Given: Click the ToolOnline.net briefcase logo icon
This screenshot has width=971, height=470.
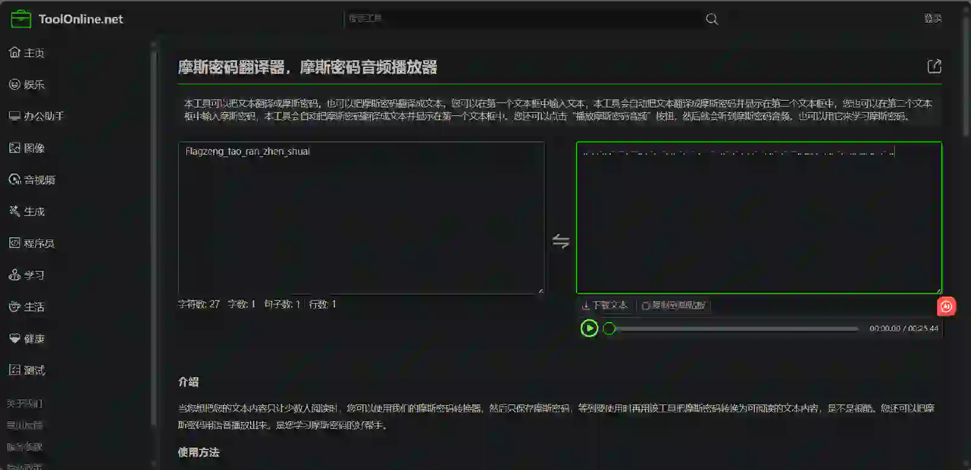Looking at the screenshot, I should pyautogui.click(x=21, y=19).
